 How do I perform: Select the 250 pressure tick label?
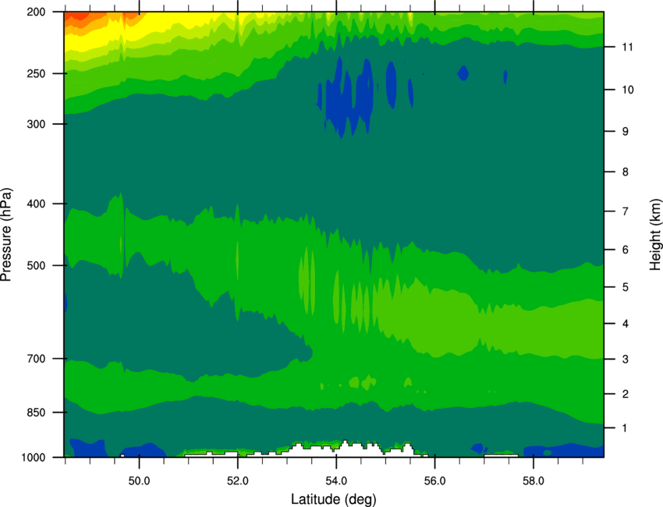[x=37, y=73]
